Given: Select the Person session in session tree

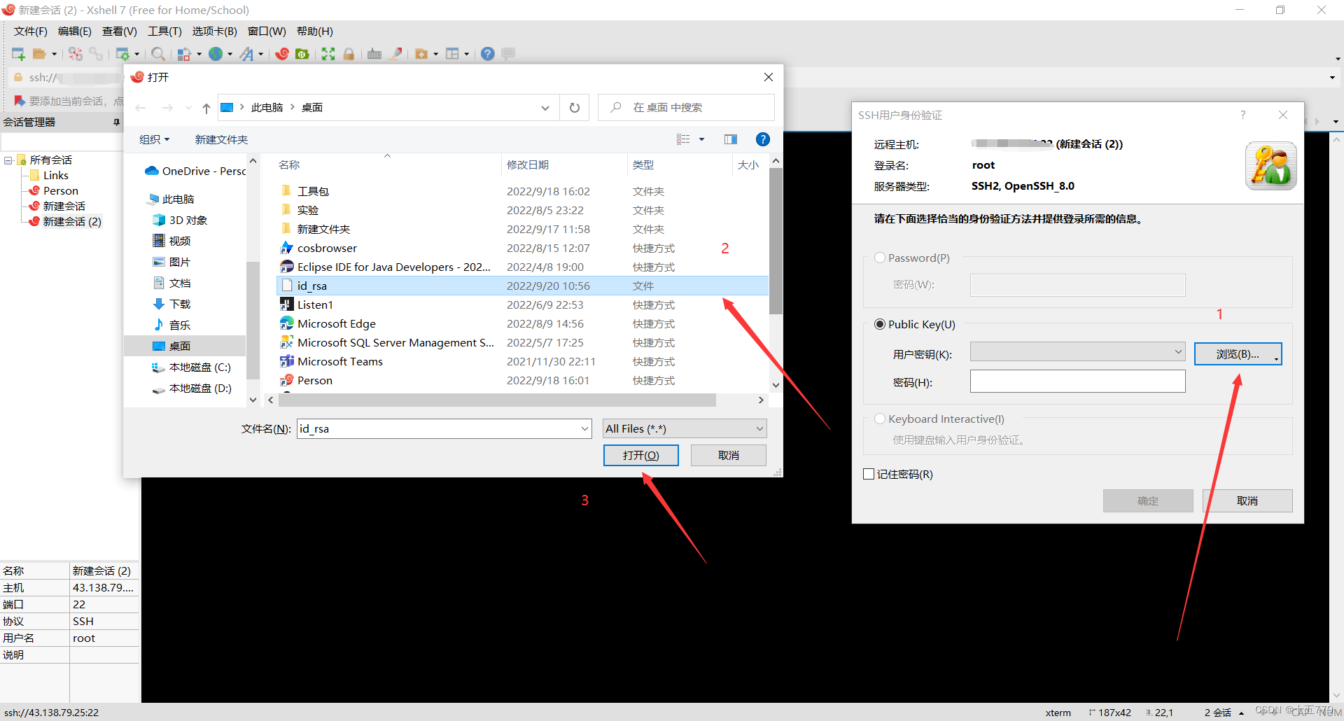Looking at the screenshot, I should tap(60, 191).
